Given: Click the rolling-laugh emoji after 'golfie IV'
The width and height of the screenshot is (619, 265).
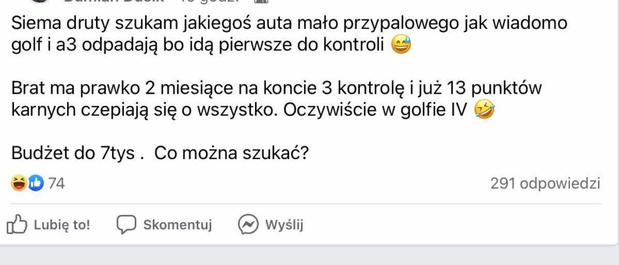Looking at the screenshot, I should [x=484, y=110].
